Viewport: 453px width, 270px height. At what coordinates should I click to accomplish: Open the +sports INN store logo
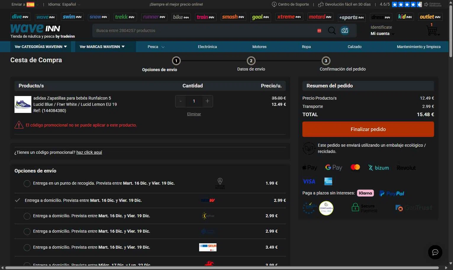pos(352,17)
